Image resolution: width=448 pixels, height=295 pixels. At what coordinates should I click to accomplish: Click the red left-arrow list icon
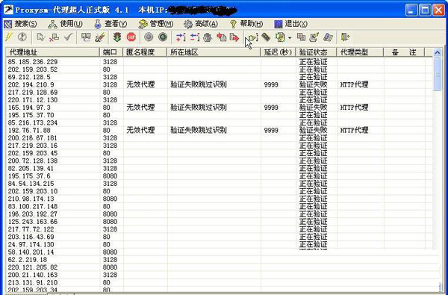tap(195, 37)
